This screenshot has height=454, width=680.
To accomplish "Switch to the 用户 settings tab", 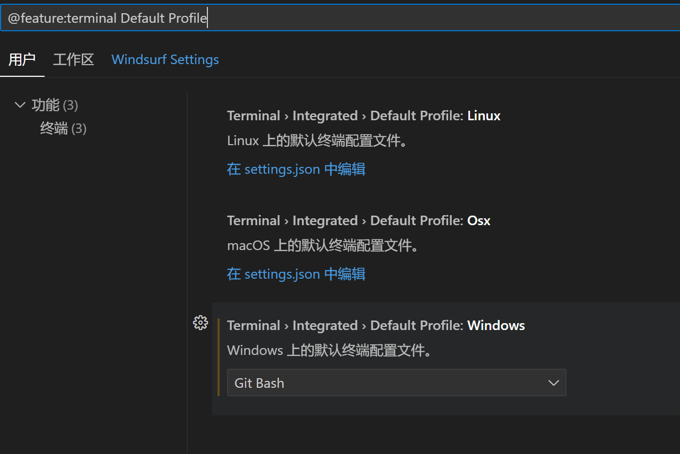I will (x=22, y=59).
